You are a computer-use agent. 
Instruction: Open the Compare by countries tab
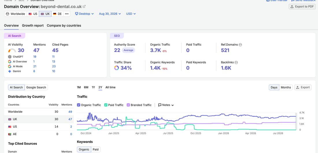click(64, 25)
